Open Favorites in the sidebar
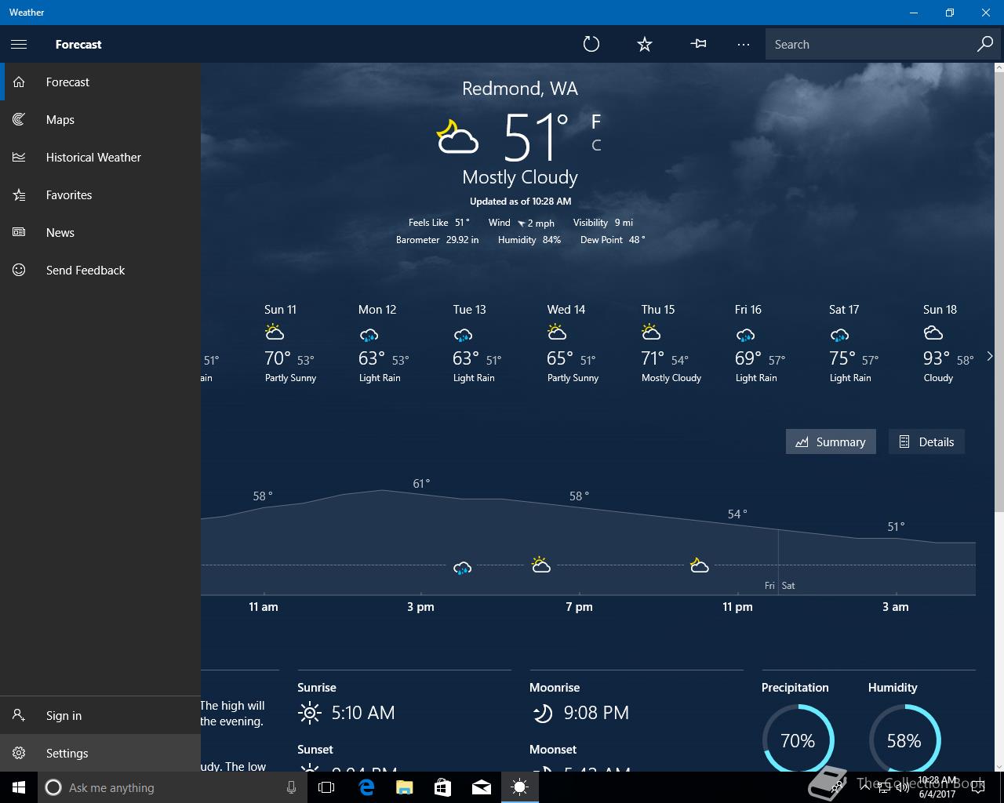1004x803 pixels. [100, 194]
